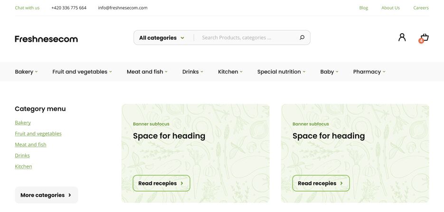Screen dimensions: 444x212
Task: Click the More categories button
Action: click(47, 195)
